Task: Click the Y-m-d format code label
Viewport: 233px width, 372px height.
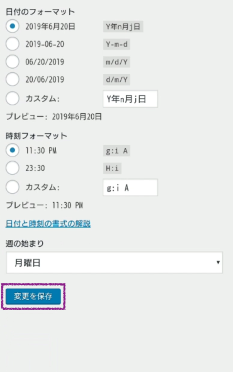Action: [x=116, y=44]
